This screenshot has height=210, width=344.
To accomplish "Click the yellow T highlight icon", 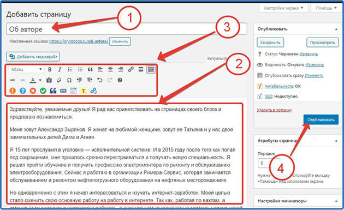I will 84,91.
